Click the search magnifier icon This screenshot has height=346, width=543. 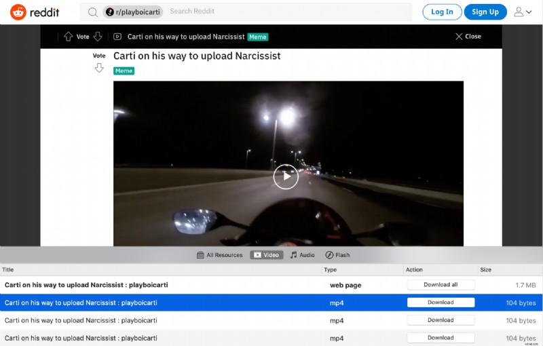point(92,12)
